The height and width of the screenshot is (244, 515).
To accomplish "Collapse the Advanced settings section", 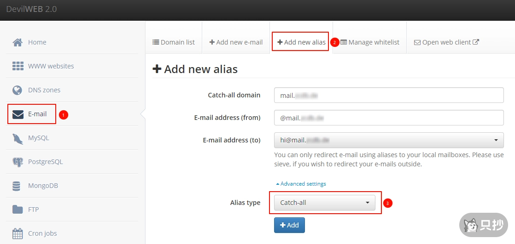I will pyautogui.click(x=301, y=184).
